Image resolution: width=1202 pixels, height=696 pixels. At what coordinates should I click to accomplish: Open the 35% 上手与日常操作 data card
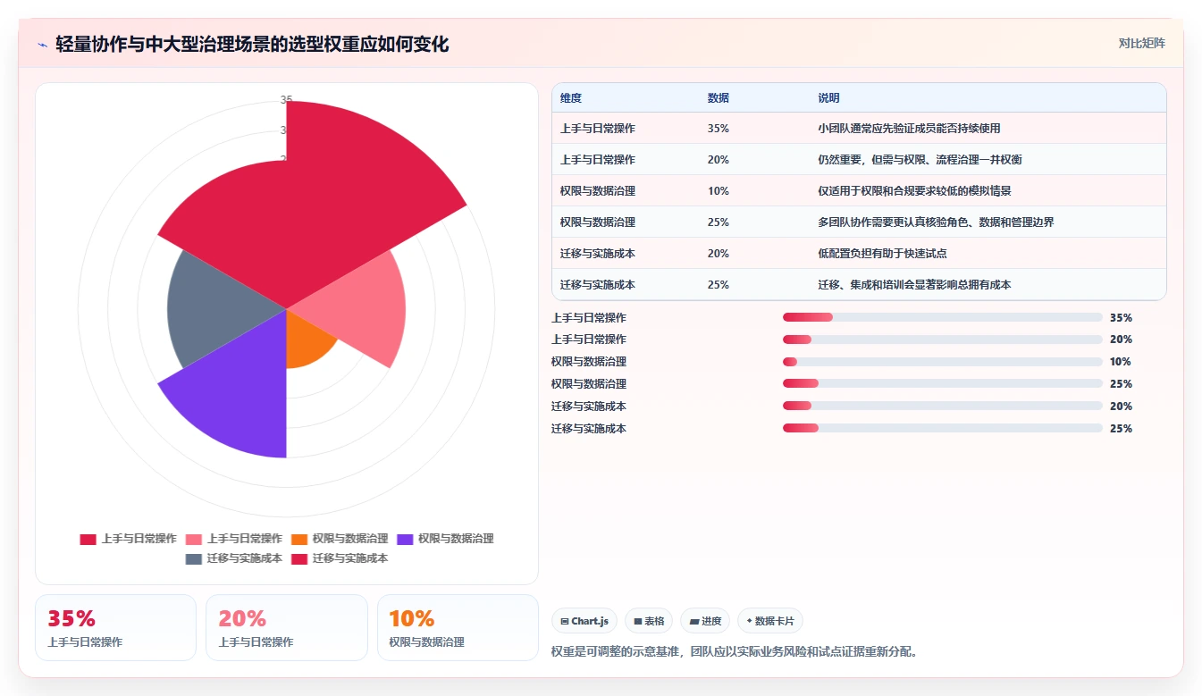[115, 628]
